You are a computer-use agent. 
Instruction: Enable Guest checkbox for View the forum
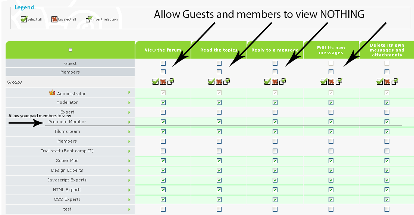click(x=163, y=63)
